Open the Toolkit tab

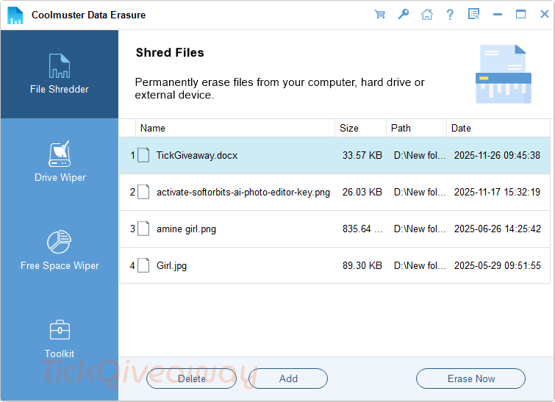point(60,339)
